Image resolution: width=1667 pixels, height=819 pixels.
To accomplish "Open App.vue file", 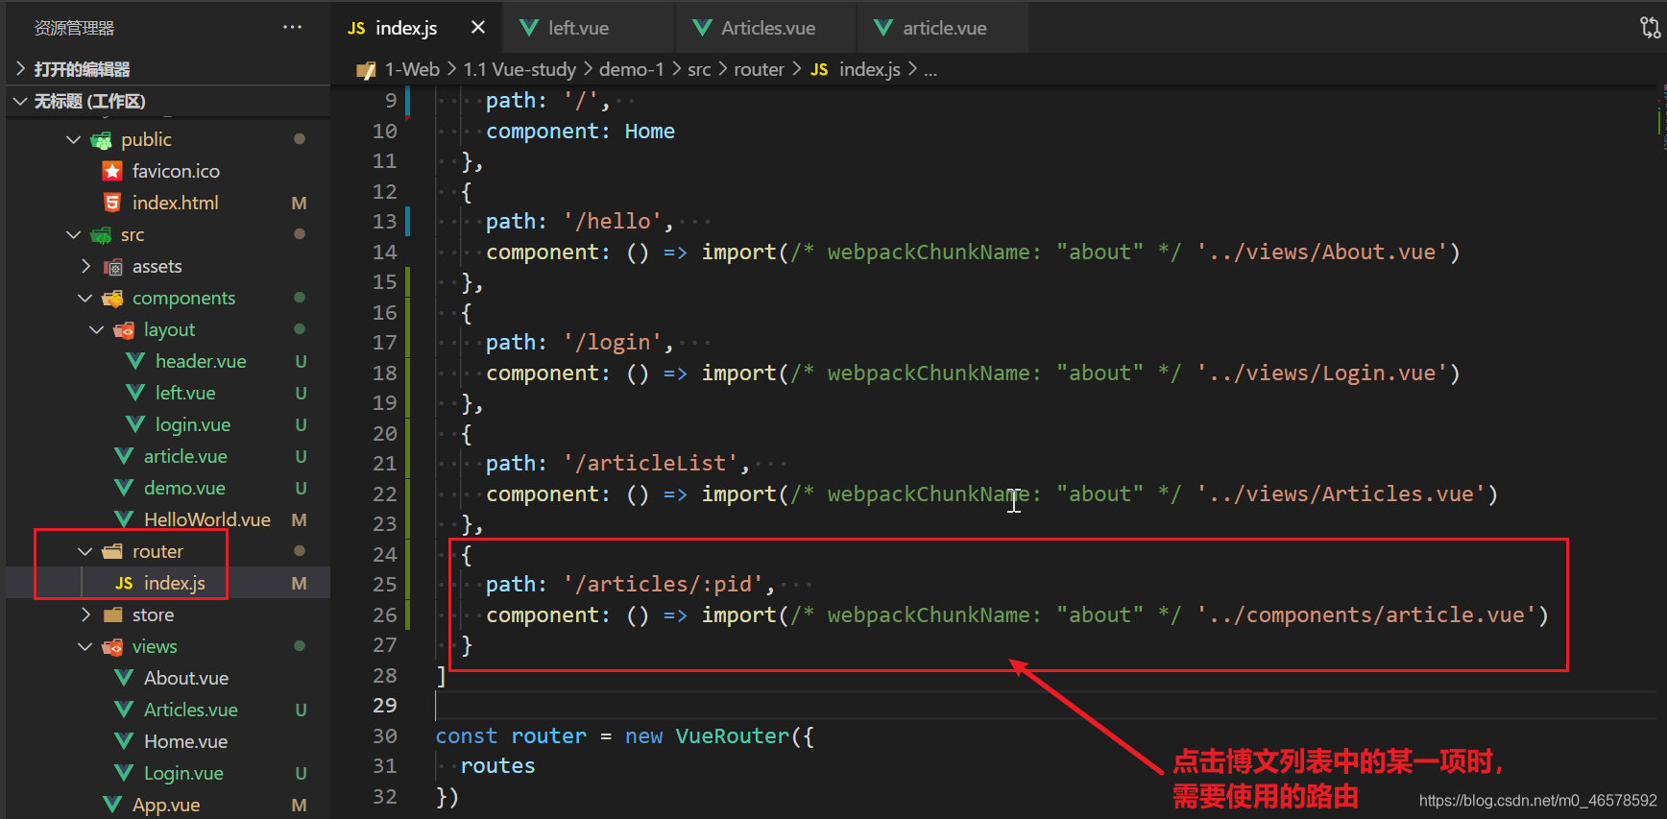I will click(x=166, y=806).
